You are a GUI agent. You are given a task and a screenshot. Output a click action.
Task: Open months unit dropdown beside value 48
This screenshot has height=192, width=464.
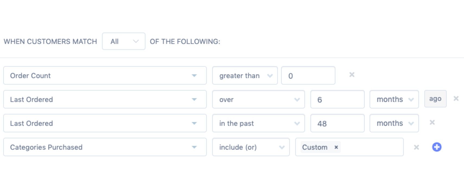coord(394,123)
